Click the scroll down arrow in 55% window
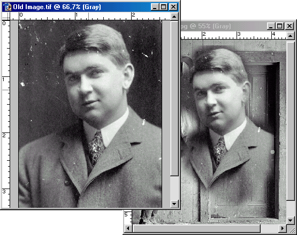The image size is (297, 235). click(291, 220)
